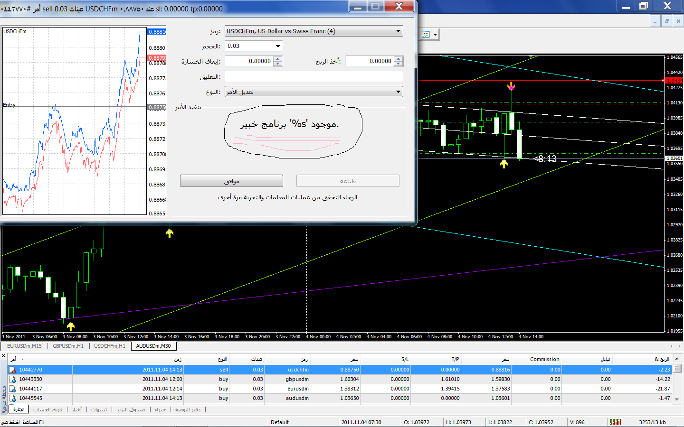The height and width of the screenshot is (427, 684).
Task: Open the order type dropdown
Action: [398, 92]
